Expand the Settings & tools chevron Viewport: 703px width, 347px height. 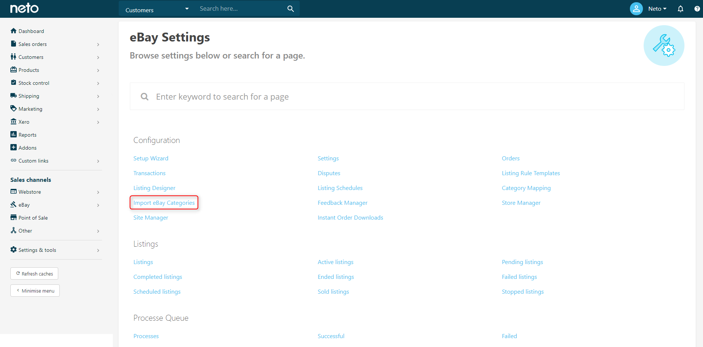click(x=98, y=250)
